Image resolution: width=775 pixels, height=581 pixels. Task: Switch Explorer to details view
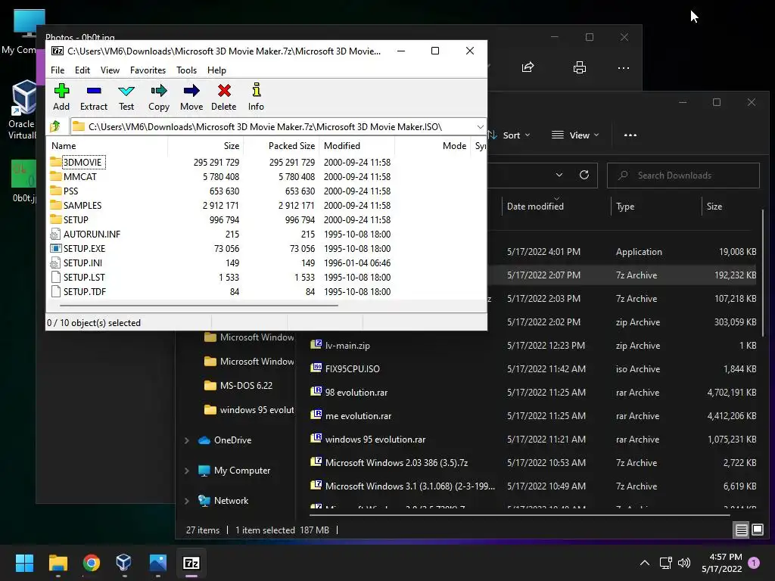(742, 530)
